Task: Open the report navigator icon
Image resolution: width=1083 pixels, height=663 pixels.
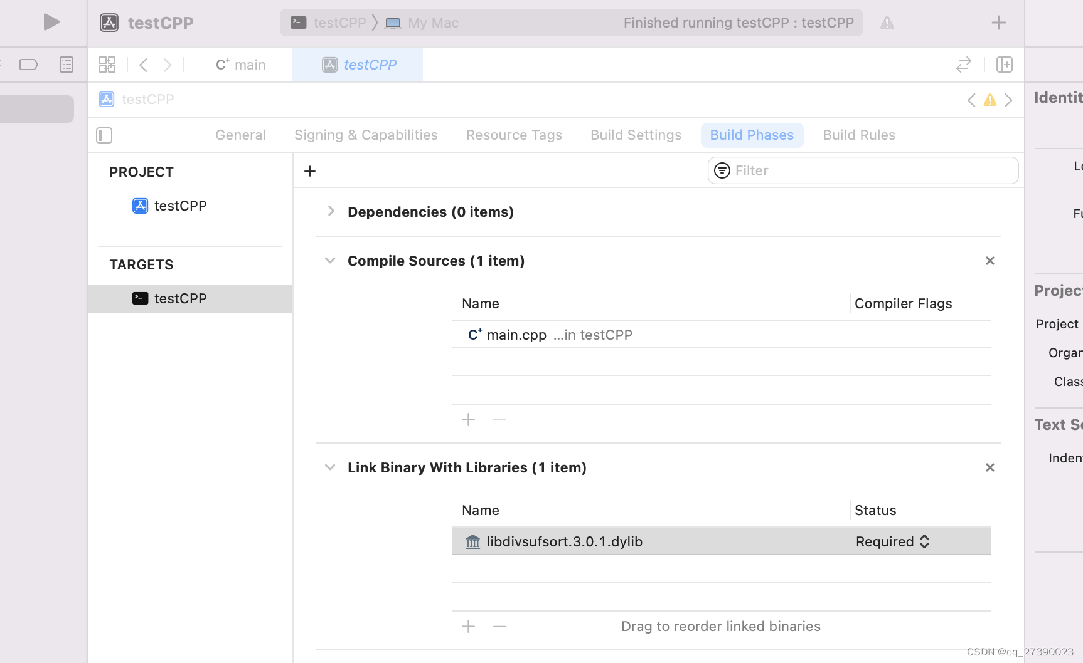Action: [x=67, y=65]
